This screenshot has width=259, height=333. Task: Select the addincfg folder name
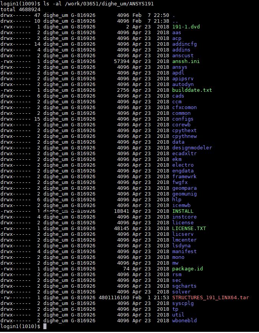(x=184, y=44)
